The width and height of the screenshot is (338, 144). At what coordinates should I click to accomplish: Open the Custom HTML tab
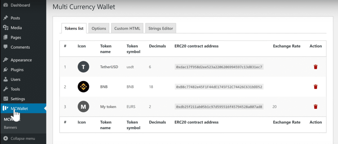pyautogui.click(x=127, y=28)
